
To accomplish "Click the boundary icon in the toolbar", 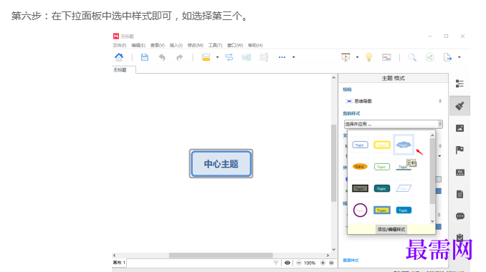I will (247, 57).
